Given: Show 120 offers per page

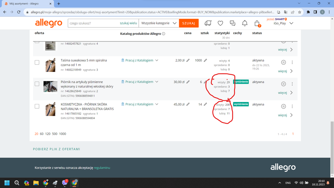Looking at the screenshot, I should pyautogui.click(x=48, y=134).
